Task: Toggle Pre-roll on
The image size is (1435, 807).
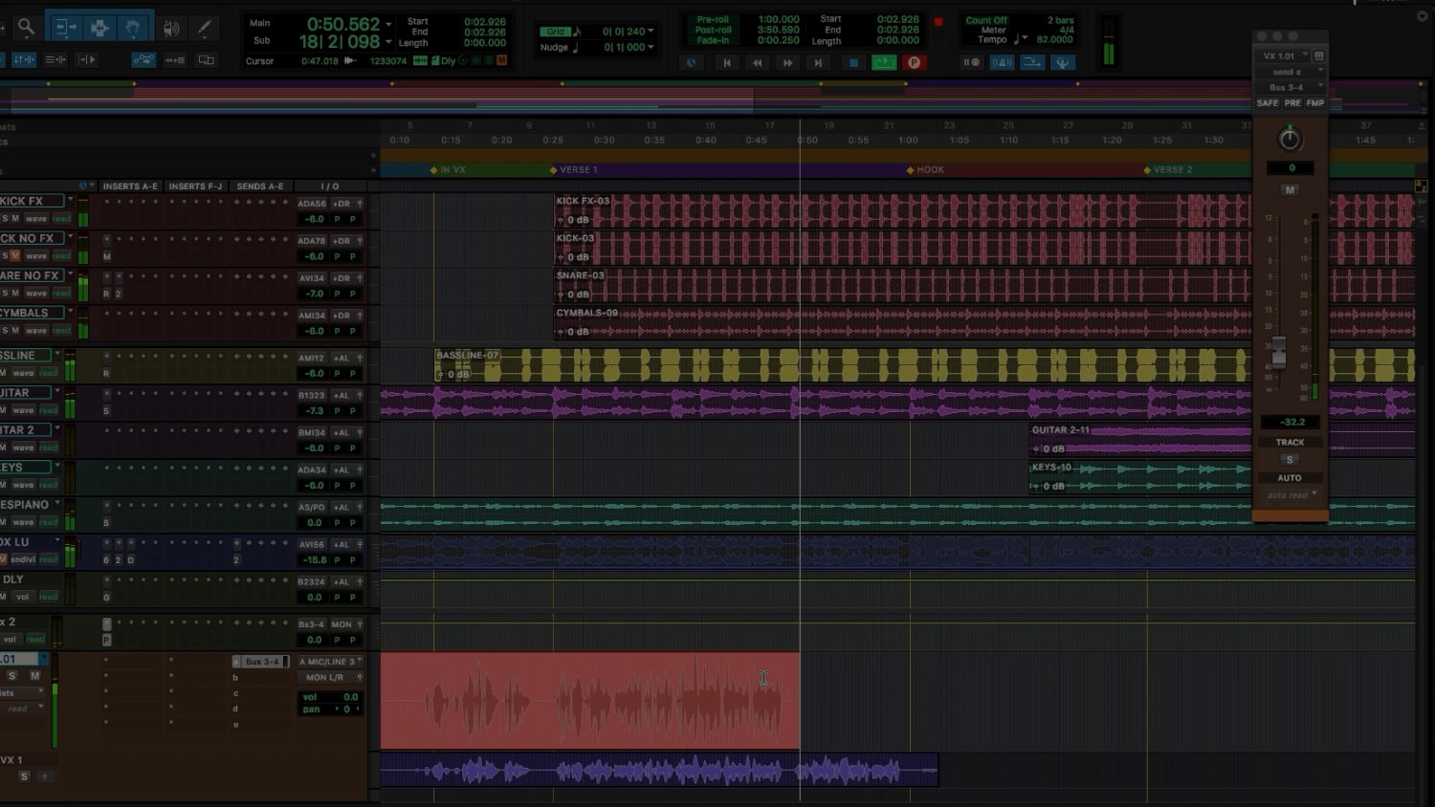Action: pyautogui.click(x=713, y=19)
